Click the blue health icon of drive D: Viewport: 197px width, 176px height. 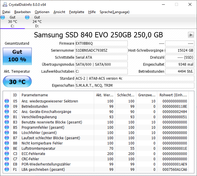point(27,17)
